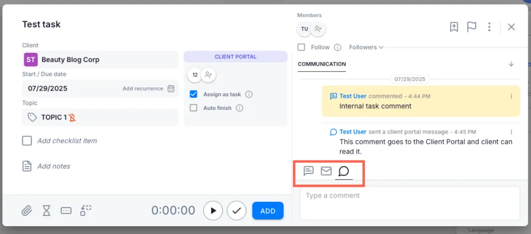Click the Internal task comment text
The image size is (531, 234).
tap(375, 106)
